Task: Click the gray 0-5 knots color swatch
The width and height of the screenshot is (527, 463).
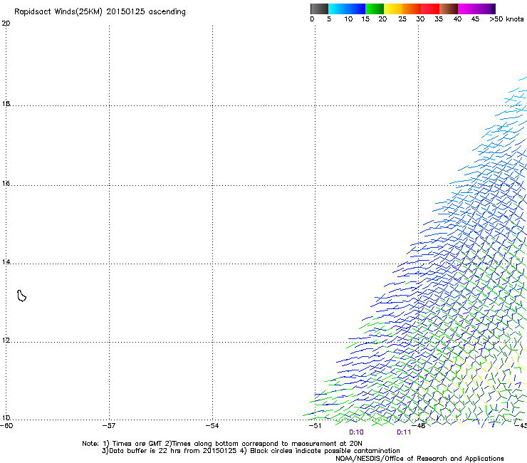Action: (x=319, y=9)
